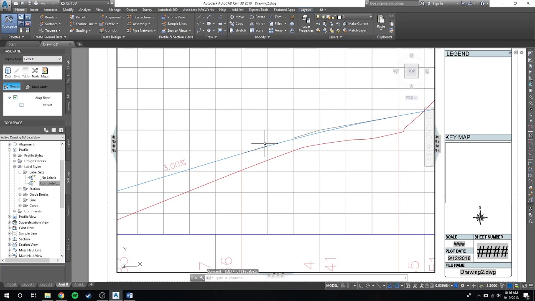Click the Mirror tool

[257, 24]
